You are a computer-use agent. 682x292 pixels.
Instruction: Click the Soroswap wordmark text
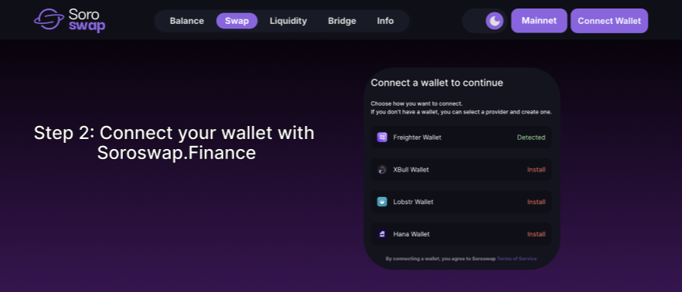pos(87,20)
